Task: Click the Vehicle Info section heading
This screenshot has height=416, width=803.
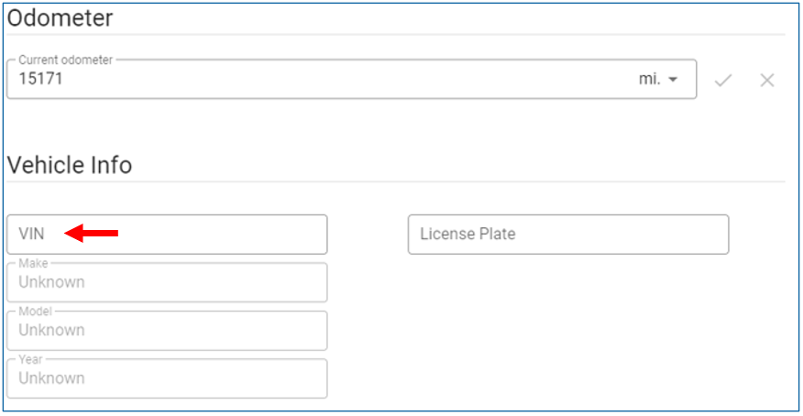Action: [70, 165]
